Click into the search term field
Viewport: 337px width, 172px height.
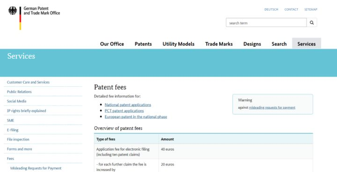point(266,23)
